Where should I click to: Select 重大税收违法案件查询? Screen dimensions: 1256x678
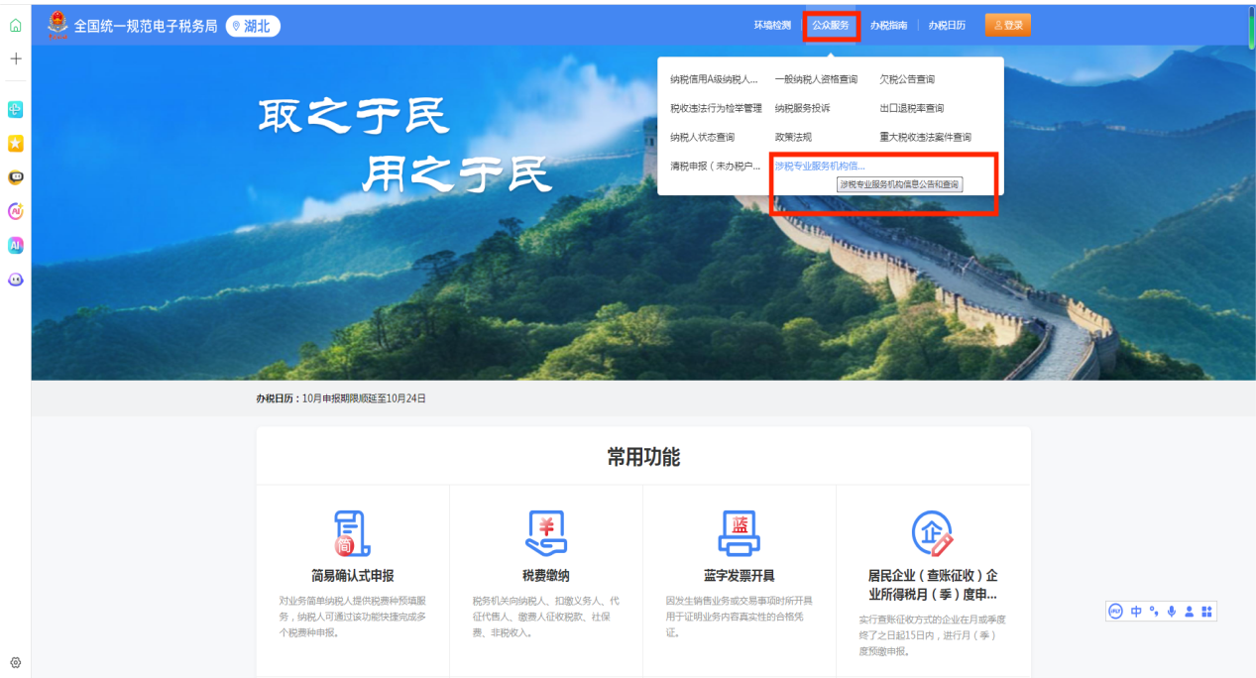926,137
